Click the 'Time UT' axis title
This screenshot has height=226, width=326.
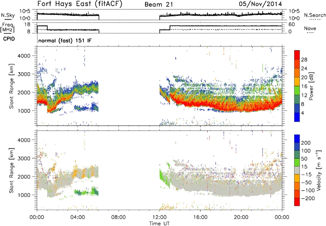coord(159,224)
